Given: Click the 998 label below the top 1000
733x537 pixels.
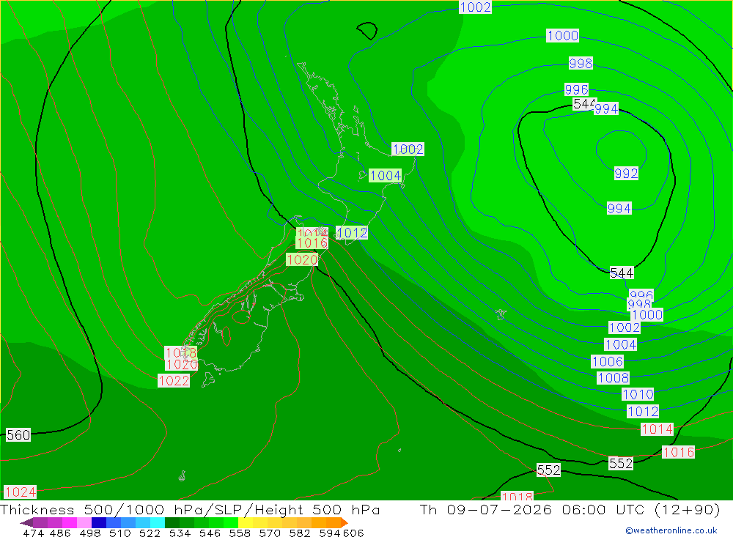Looking at the screenshot, I should [x=581, y=63].
